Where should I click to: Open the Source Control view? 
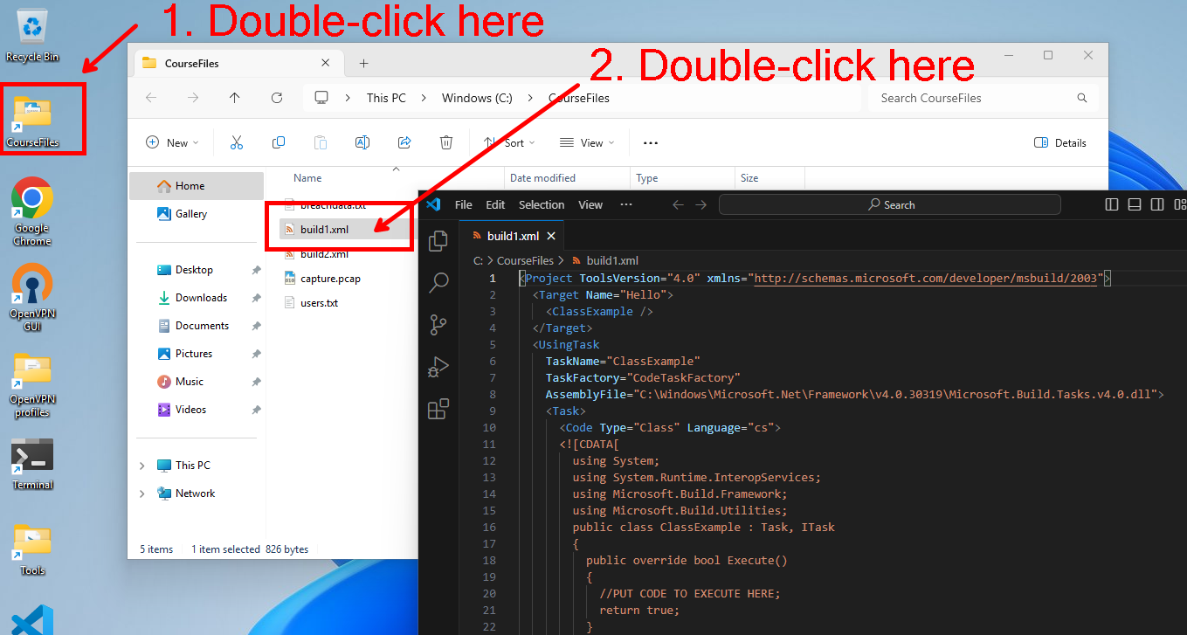pos(438,325)
